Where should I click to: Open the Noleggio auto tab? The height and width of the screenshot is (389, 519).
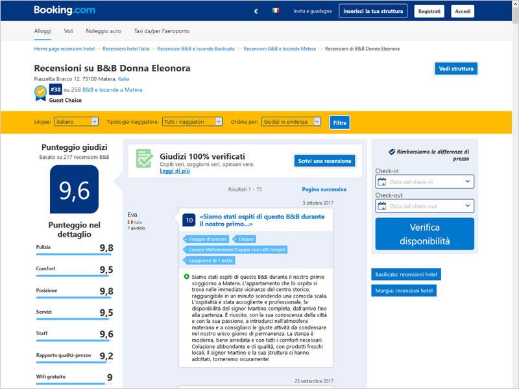pyautogui.click(x=104, y=31)
